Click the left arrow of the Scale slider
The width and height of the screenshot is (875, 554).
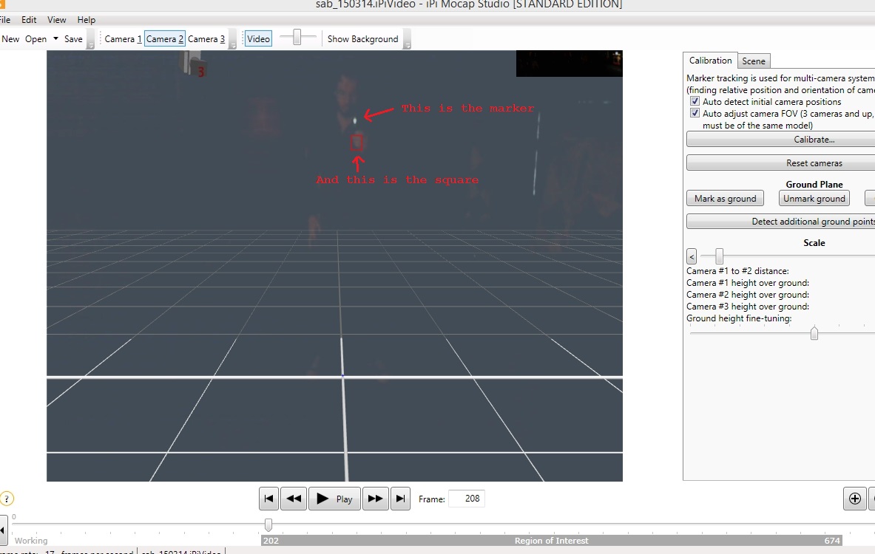point(692,256)
